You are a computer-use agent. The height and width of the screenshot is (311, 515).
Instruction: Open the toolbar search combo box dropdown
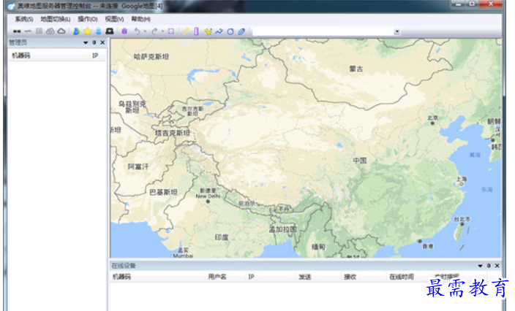click(396, 32)
